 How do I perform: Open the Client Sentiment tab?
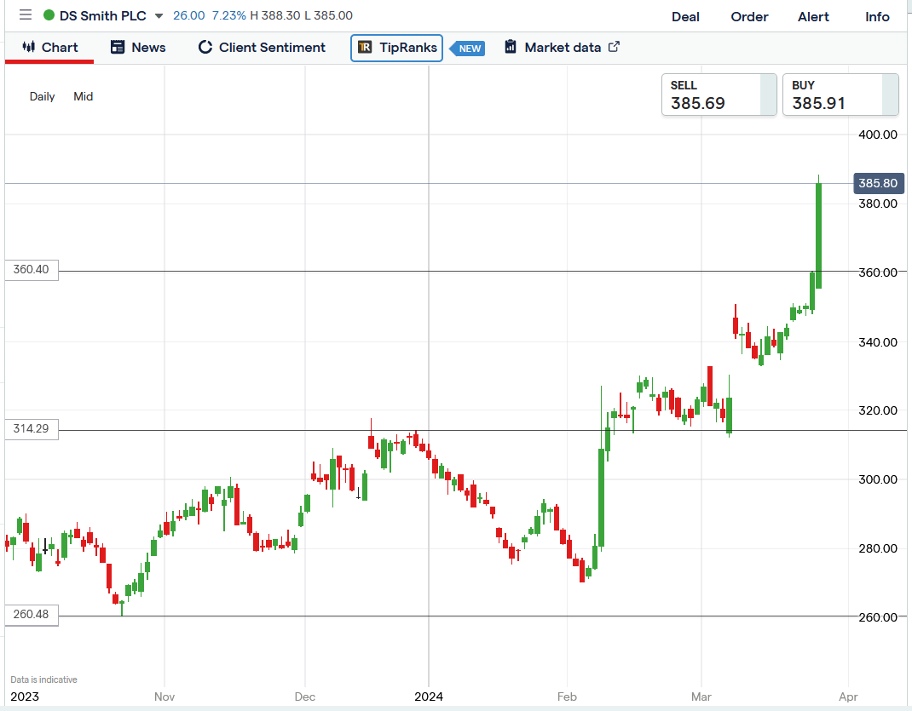[262, 48]
